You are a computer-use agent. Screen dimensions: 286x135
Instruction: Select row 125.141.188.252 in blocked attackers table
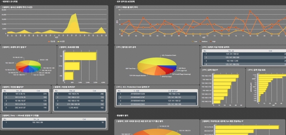click(x=245, y=64)
